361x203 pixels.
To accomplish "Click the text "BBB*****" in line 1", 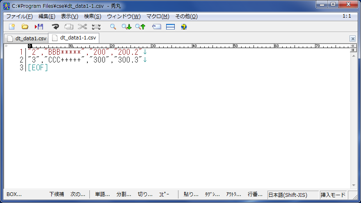I will pos(64,52).
